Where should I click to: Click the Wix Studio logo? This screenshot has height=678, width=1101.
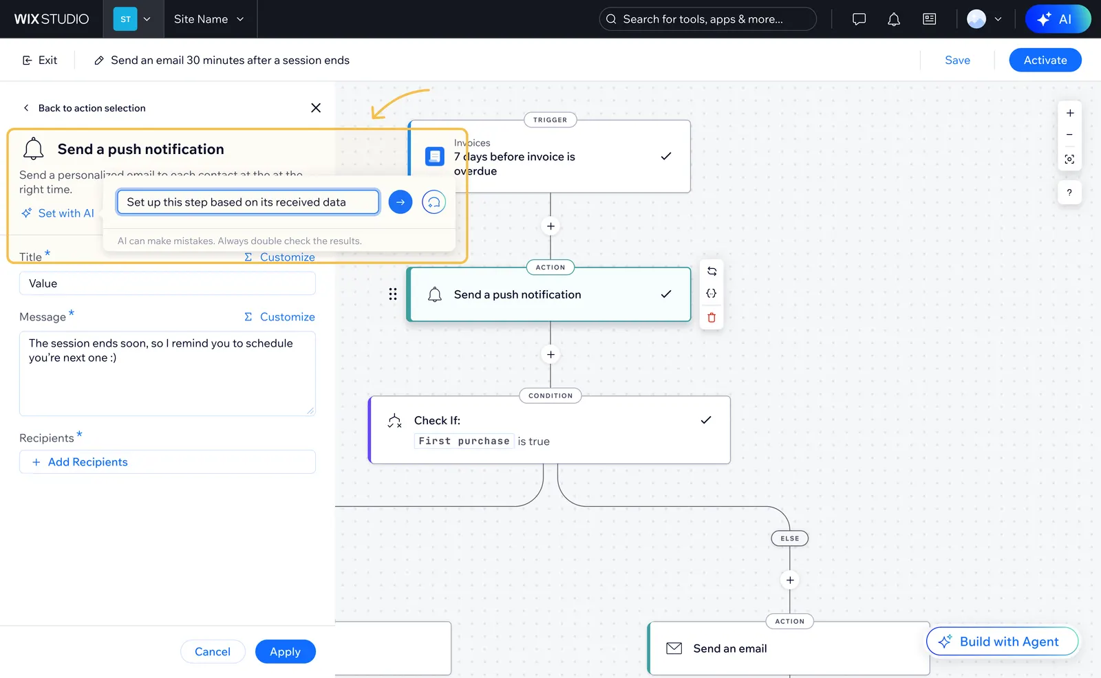pyautogui.click(x=52, y=19)
